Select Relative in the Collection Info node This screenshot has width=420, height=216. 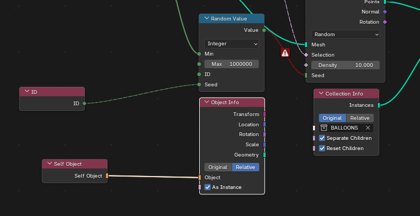[x=360, y=118]
